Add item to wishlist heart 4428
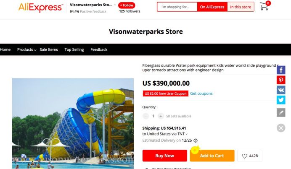Image resolution: width=291 pixels, height=169 pixels. [x=250, y=156]
